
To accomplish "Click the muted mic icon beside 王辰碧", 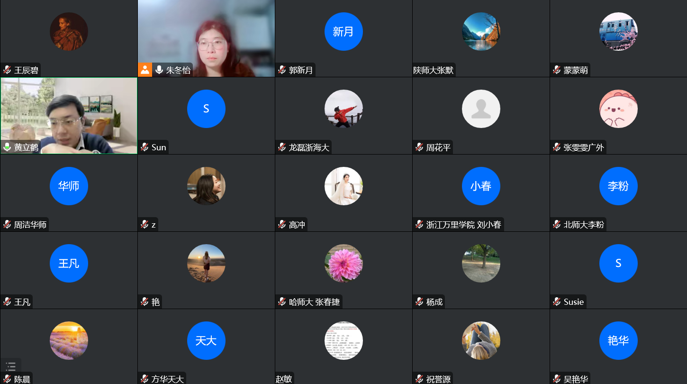I will click(7, 70).
